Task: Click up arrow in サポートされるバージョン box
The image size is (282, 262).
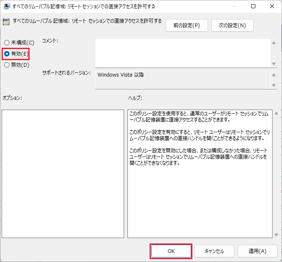Action: [x=274, y=75]
